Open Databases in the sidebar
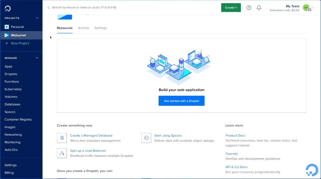This screenshot has height=179, width=321. pos(13,104)
